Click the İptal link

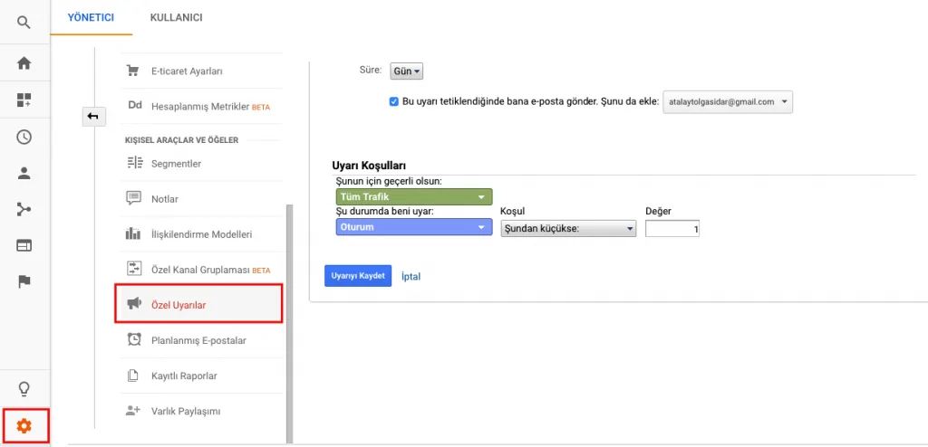[x=411, y=276]
